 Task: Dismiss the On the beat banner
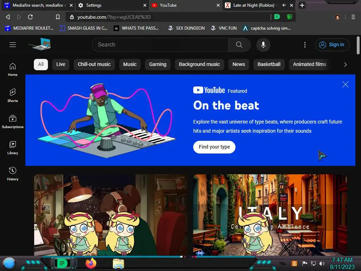coord(345,84)
